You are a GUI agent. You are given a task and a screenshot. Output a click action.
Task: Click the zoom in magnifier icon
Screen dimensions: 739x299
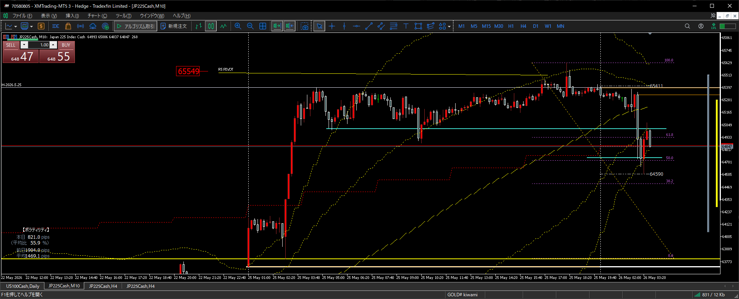point(238,26)
